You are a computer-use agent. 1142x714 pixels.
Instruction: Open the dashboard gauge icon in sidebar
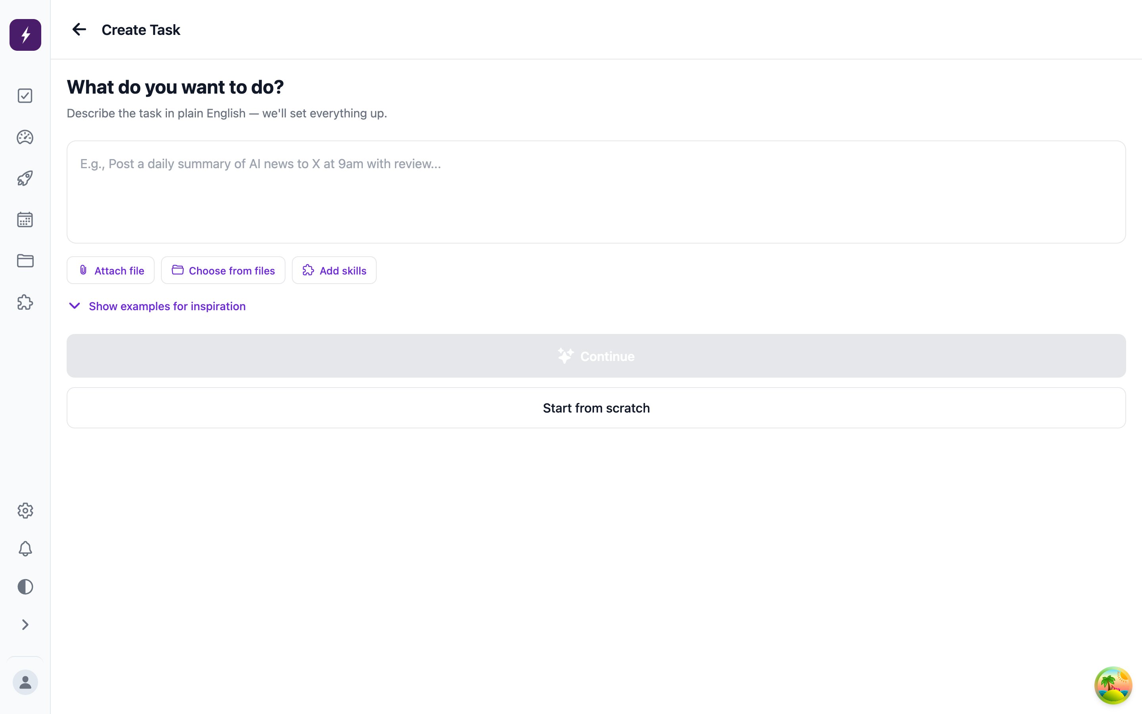[25, 137]
